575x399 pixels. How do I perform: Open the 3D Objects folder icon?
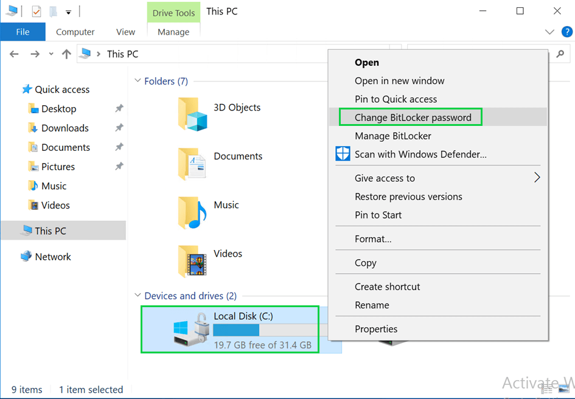click(x=192, y=114)
